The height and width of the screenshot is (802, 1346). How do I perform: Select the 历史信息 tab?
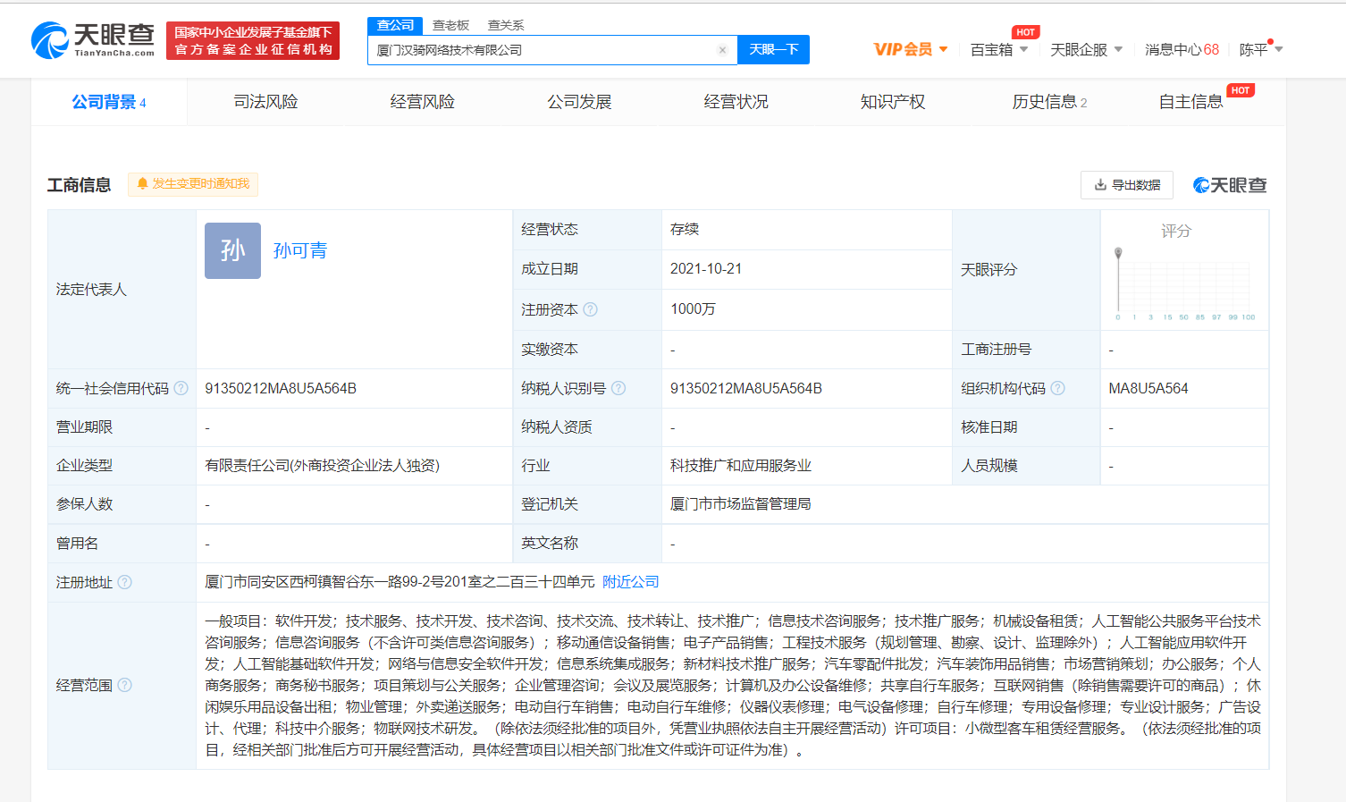click(1049, 102)
